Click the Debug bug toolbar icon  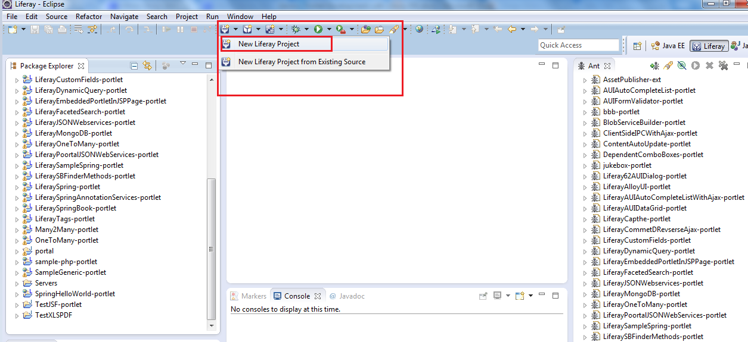[296, 29]
